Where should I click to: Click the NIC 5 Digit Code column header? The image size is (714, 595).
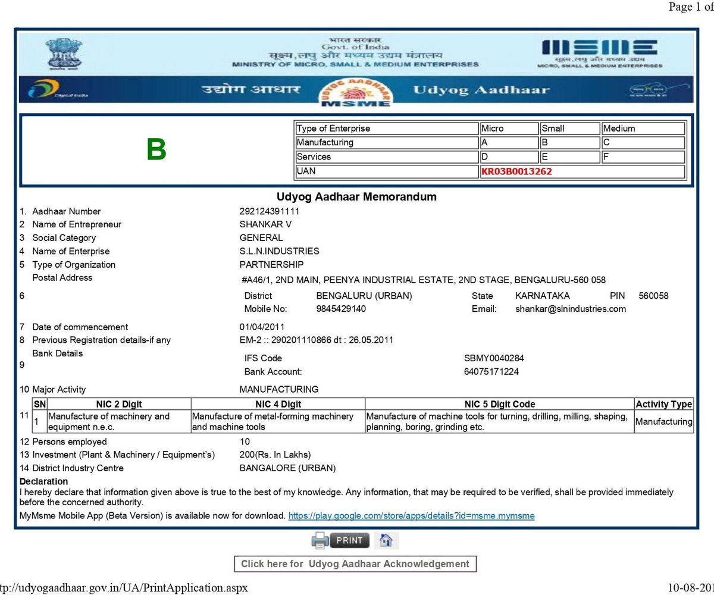pyautogui.click(x=499, y=404)
